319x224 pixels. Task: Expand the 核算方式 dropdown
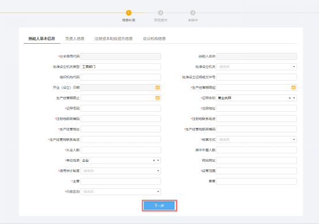[x=294, y=139]
